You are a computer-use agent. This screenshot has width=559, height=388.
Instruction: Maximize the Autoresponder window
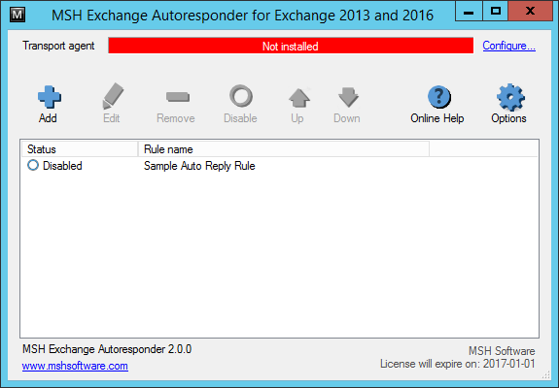click(x=496, y=12)
